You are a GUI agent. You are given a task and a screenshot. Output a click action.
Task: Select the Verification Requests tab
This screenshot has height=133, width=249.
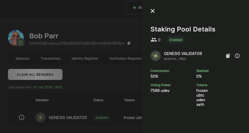click(125, 58)
